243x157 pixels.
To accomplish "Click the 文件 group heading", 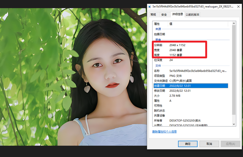I will click(158, 66).
